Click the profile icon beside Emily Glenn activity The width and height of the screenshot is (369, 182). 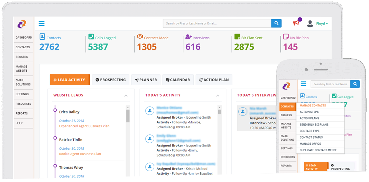150,139
